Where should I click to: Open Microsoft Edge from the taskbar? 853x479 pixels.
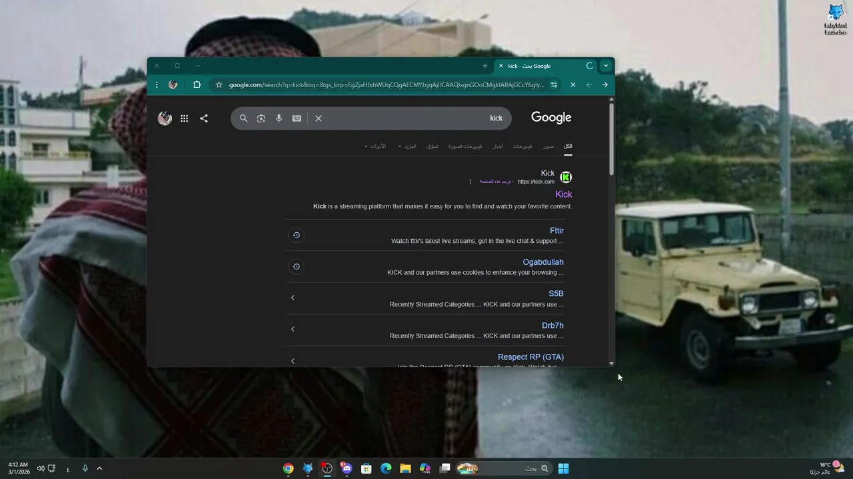386,468
